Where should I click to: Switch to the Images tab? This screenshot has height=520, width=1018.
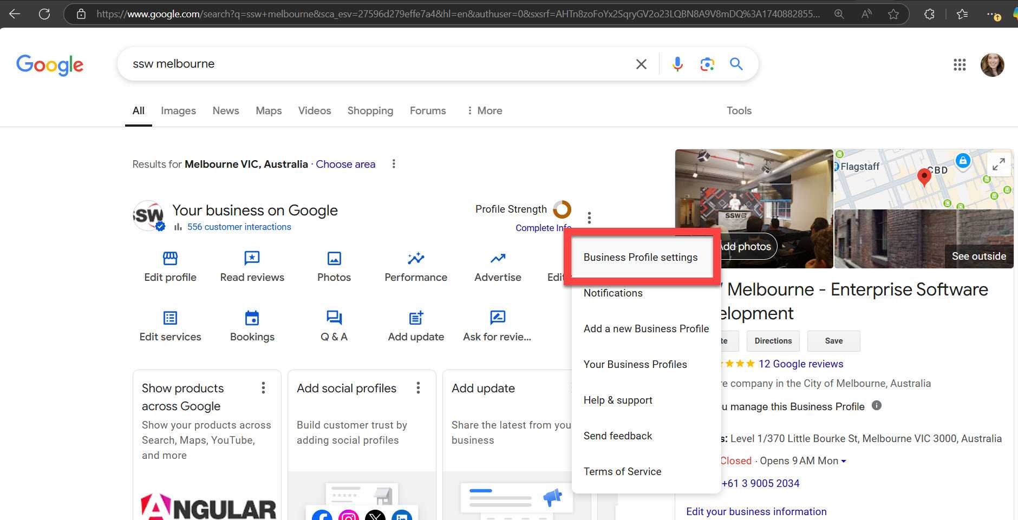click(178, 110)
